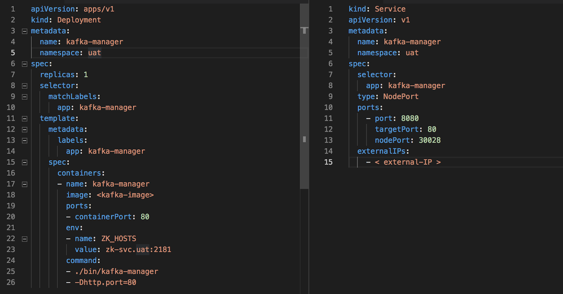This screenshot has height=294, width=563.
Task: Click the Service kind value
Action: point(390,9)
